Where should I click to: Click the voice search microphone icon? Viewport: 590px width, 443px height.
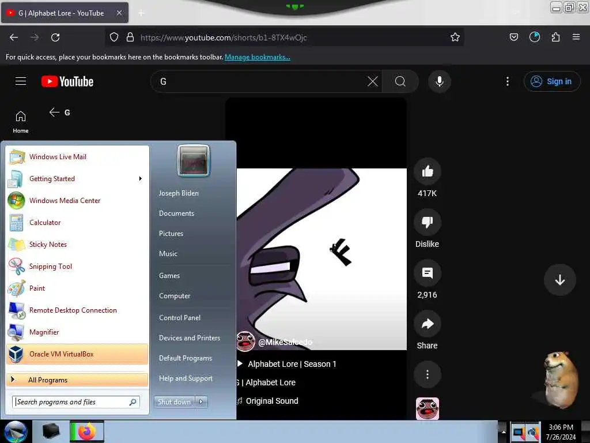439,81
